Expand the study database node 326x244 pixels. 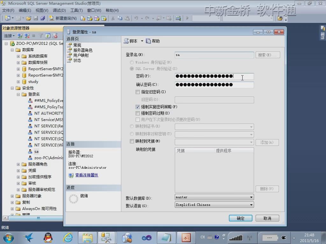pos(18,82)
